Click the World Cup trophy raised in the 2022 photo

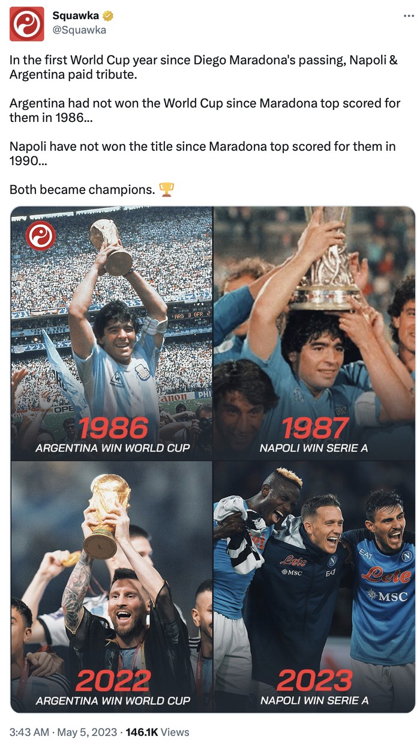[107, 517]
